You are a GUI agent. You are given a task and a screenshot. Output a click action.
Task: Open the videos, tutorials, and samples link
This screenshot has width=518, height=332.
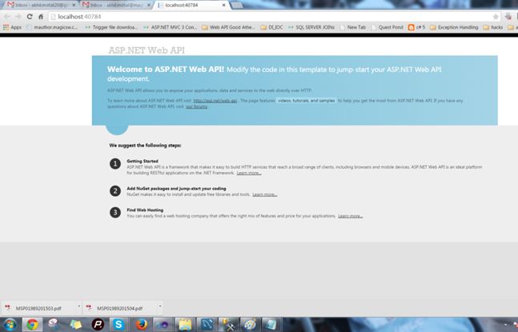(307, 101)
